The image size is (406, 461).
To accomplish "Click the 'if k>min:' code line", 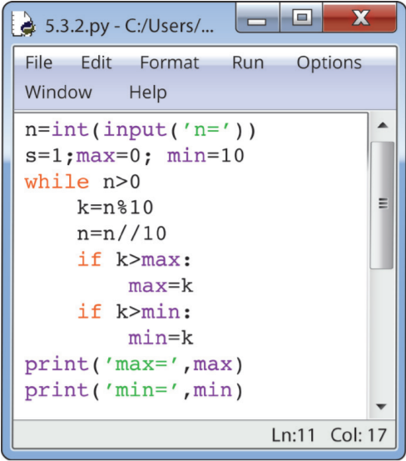I will [134, 312].
